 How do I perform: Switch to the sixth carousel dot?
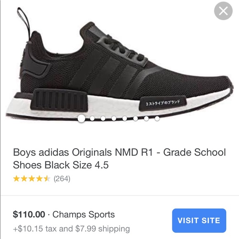pyautogui.click(x=136, y=118)
